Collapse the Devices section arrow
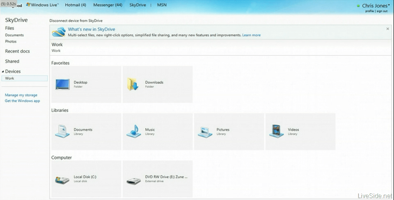The width and height of the screenshot is (394, 200). click(x=3, y=71)
